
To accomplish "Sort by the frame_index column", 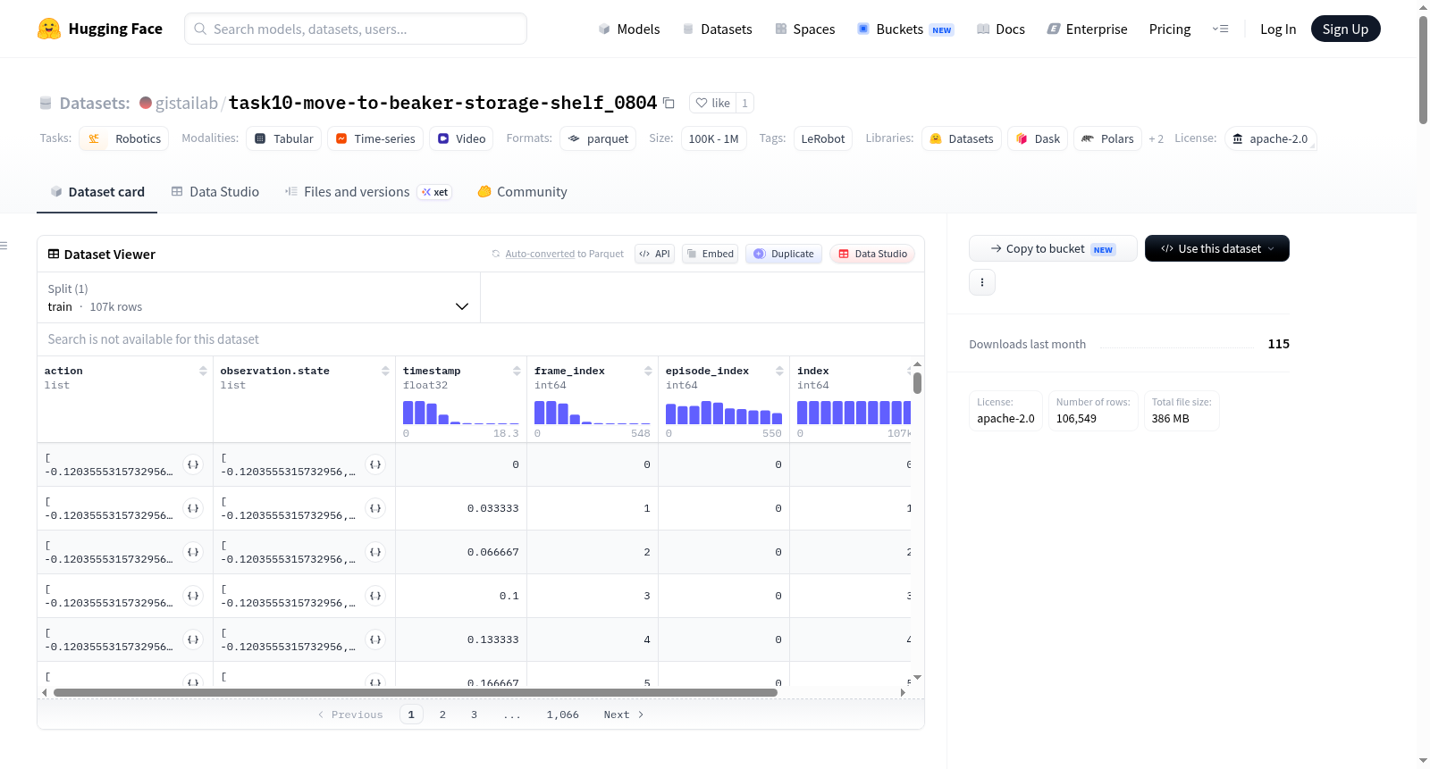I will [648, 371].
